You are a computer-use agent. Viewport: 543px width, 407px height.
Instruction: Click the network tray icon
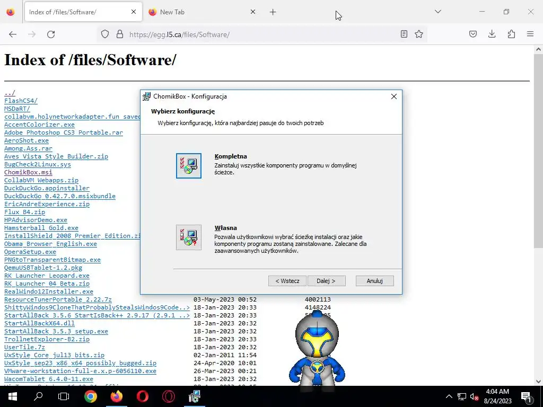pos(462,396)
